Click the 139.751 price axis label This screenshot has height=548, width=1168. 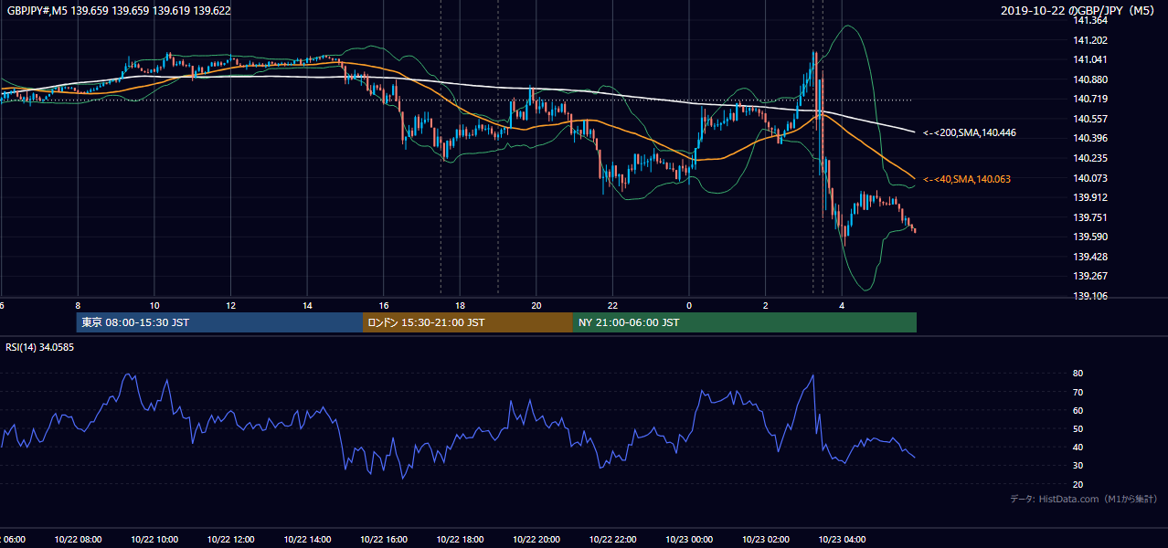tap(1090, 217)
